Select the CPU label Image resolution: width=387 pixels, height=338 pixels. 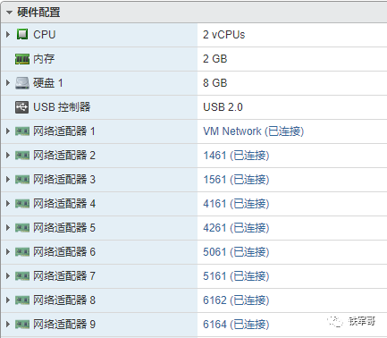pyautogui.click(x=45, y=35)
